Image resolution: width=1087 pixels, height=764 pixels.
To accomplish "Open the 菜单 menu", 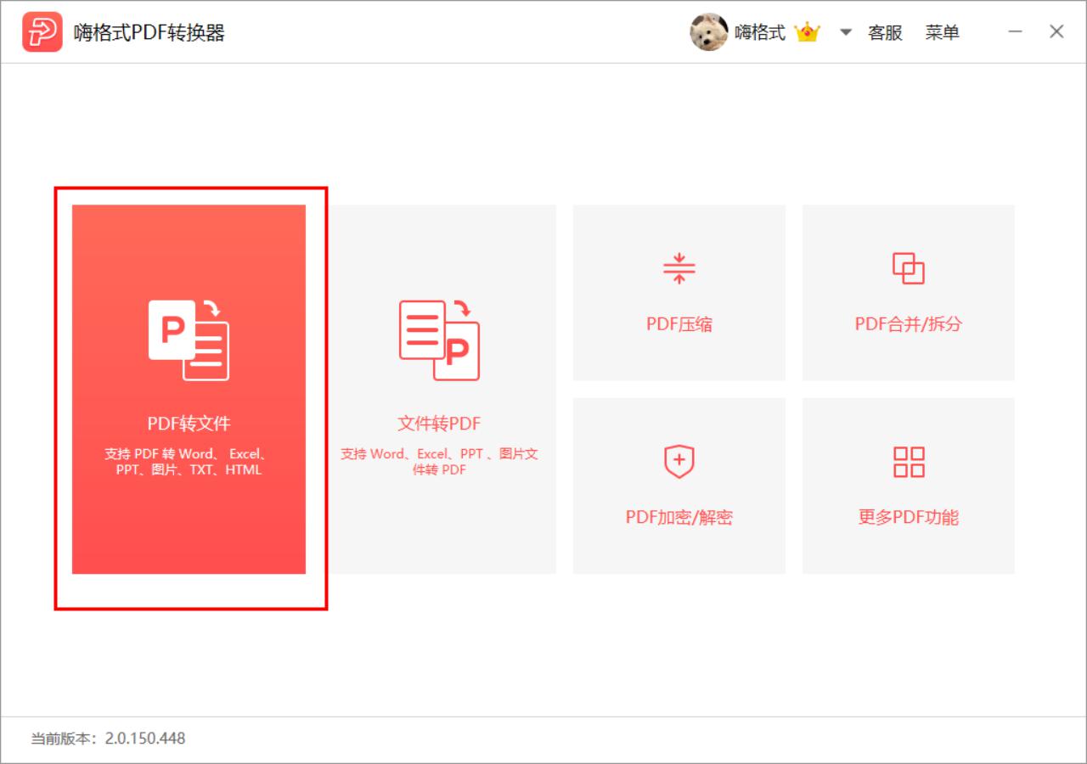I will point(943,32).
